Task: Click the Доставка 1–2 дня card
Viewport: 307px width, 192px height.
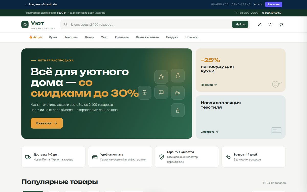Action: pos(53,157)
